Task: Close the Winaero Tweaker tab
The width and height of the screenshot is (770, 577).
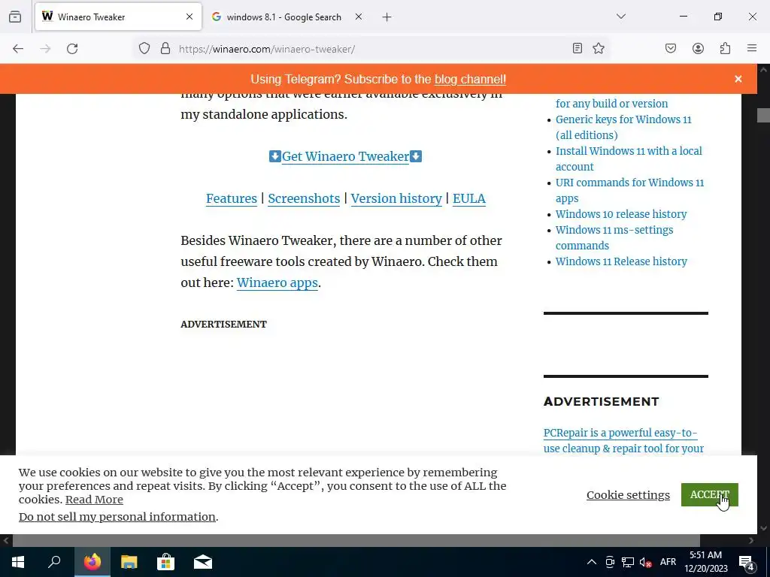Action: tap(189, 17)
